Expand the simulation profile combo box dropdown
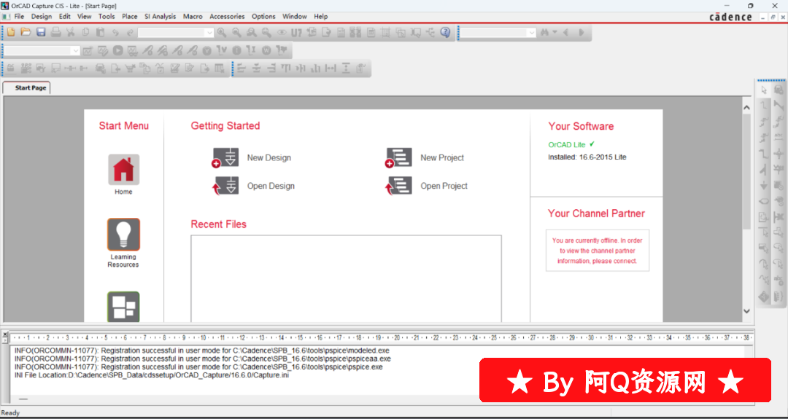This screenshot has height=419, width=788. pyautogui.click(x=76, y=50)
